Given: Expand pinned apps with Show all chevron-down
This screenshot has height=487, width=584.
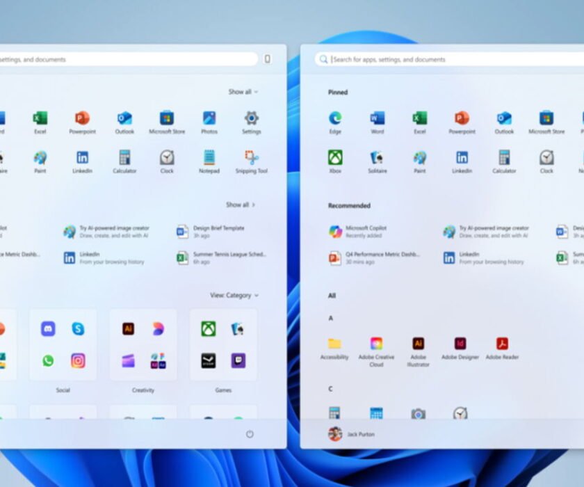Looking at the screenshot, I should click(x=243, y=92).
